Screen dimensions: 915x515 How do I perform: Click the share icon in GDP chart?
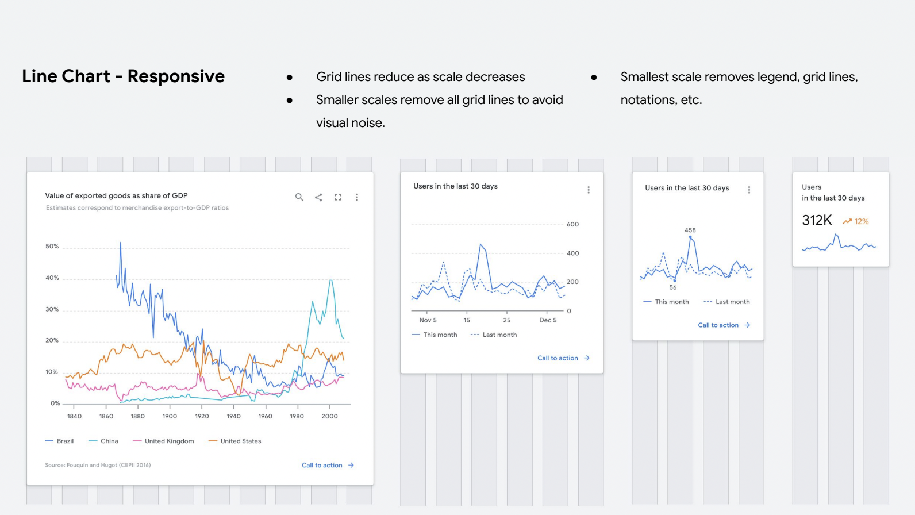pyautogui.click(x=318, y=197)
